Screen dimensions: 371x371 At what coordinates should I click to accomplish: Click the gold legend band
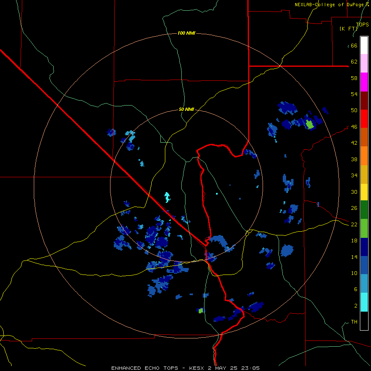[x=364, y=174]
